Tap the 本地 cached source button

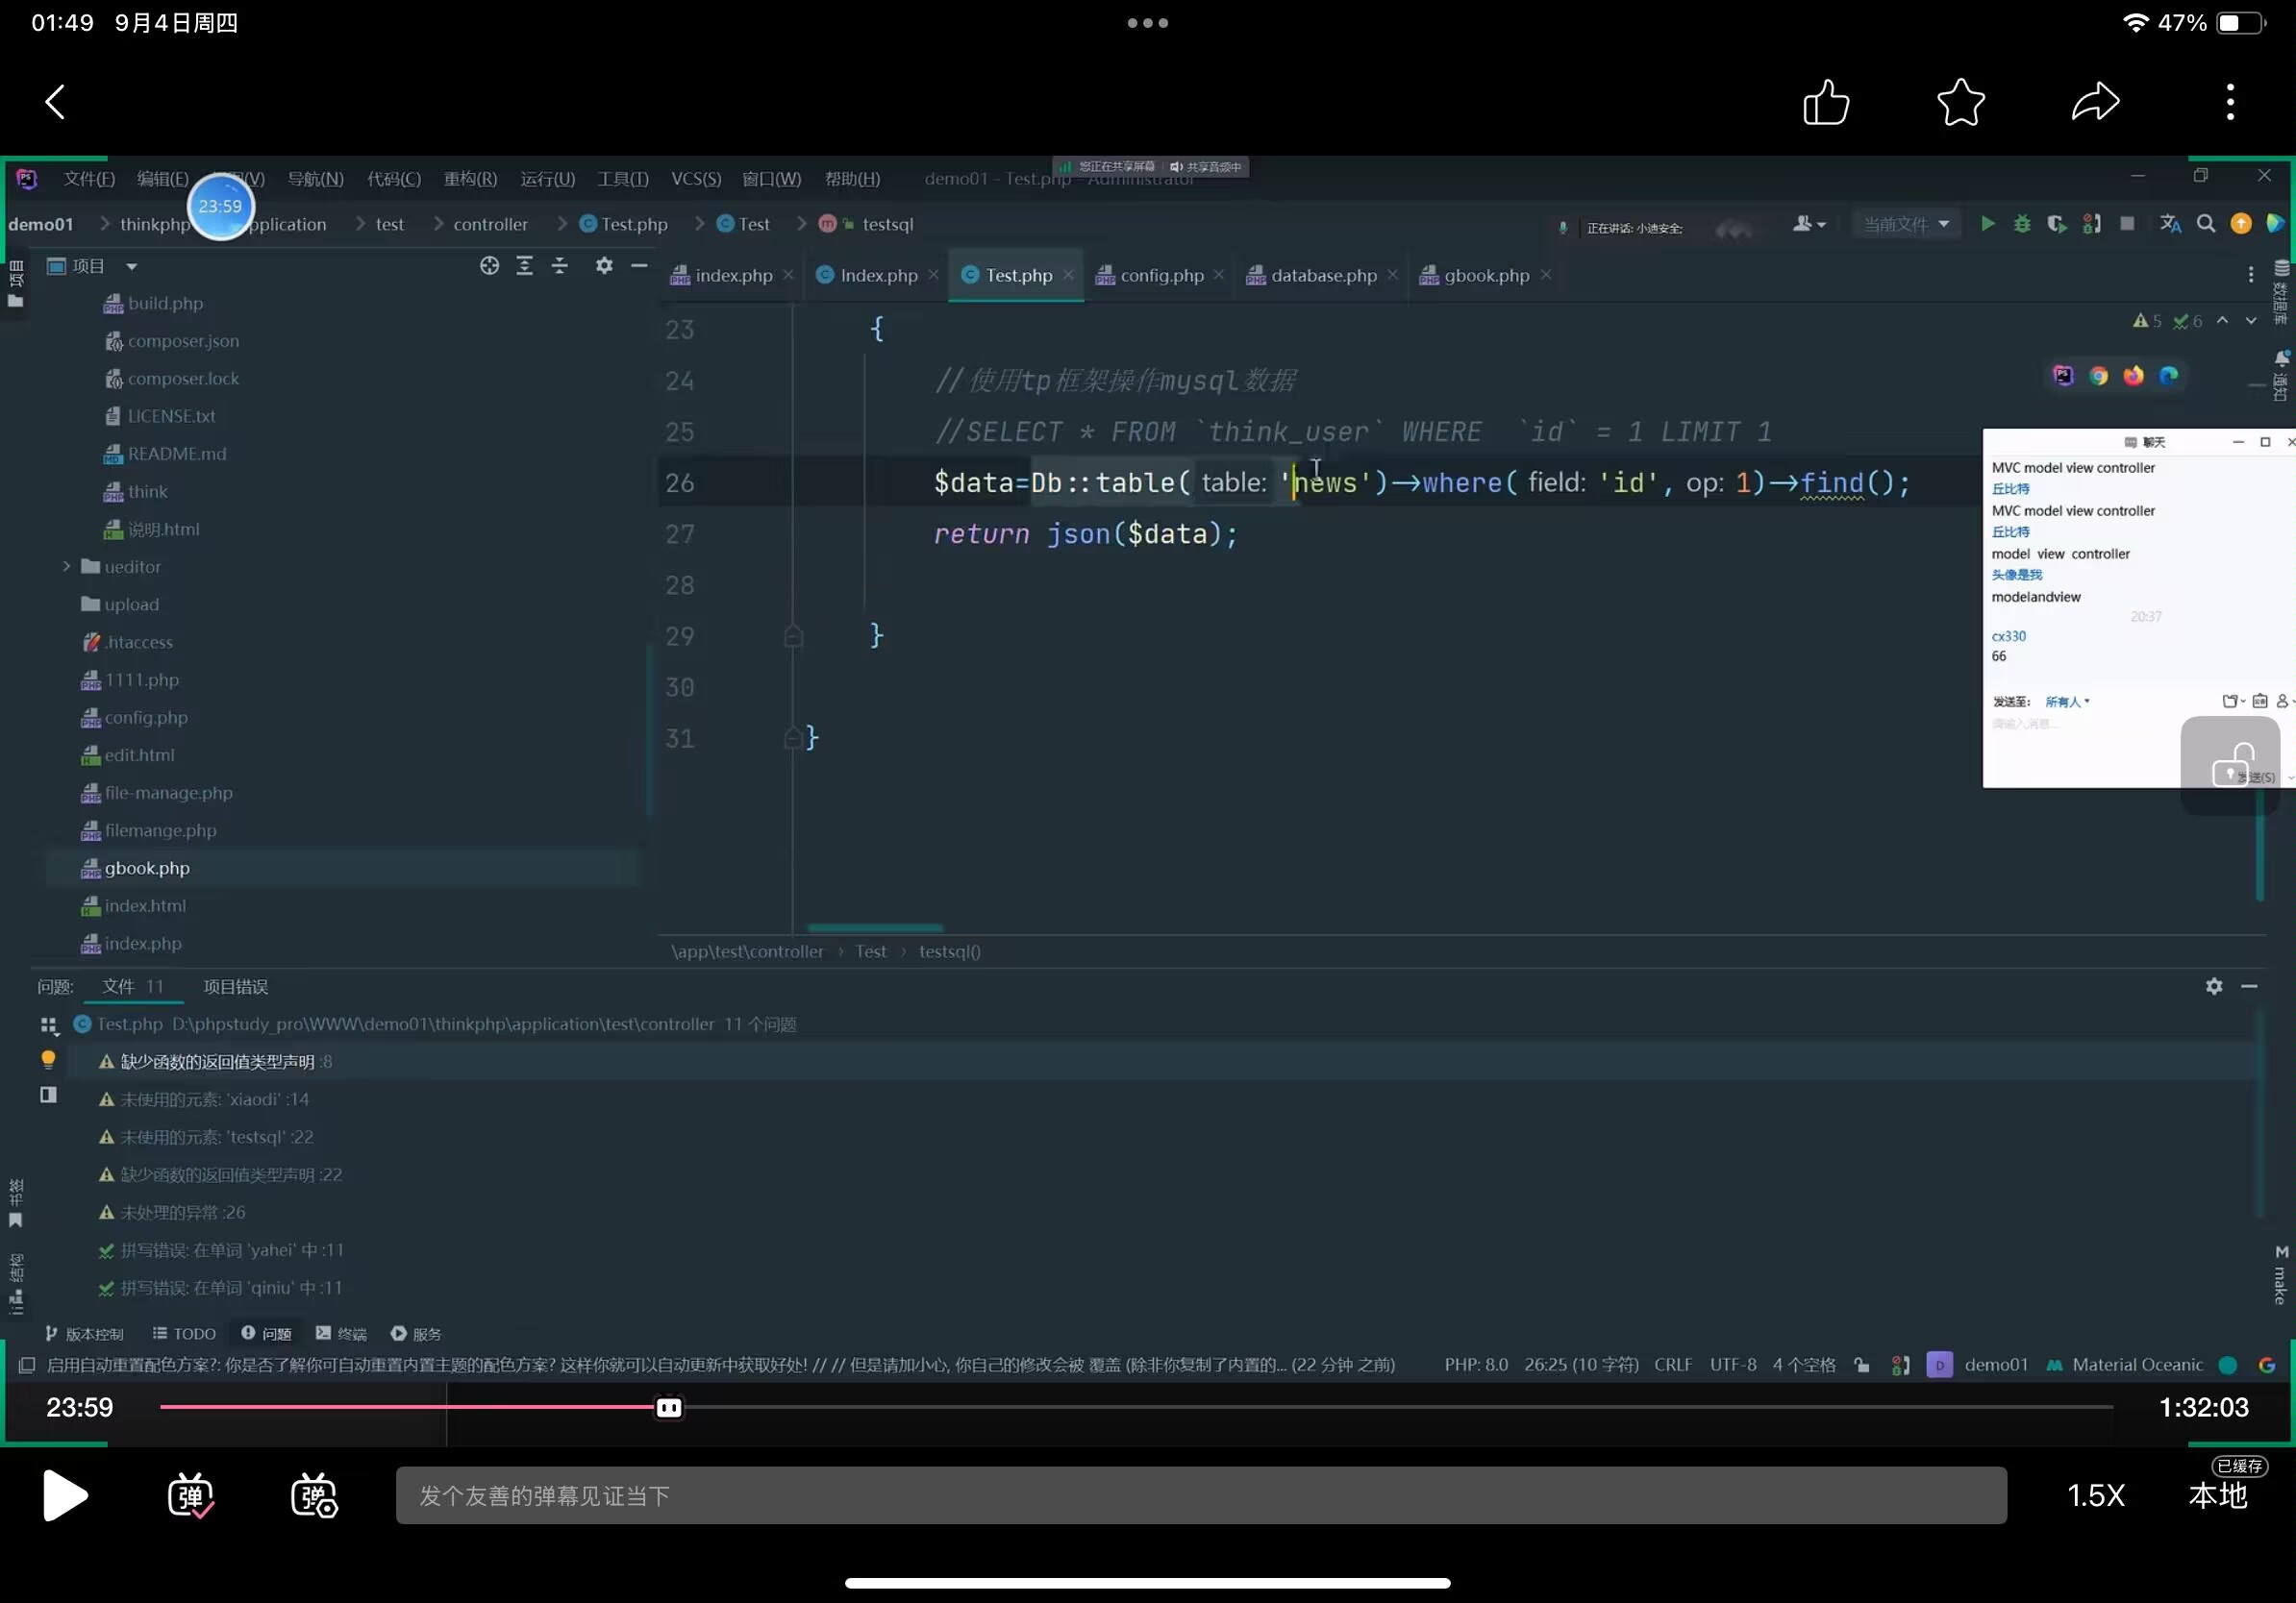click(2217, 1495)
